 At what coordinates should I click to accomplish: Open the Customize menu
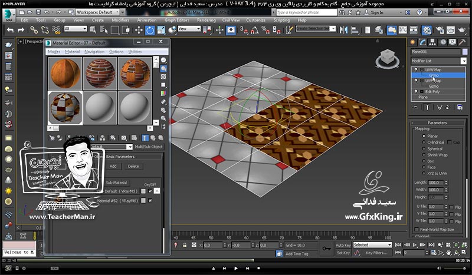tap(255, 20)
